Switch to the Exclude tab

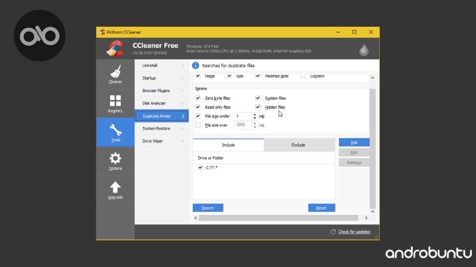coord(299,145)
